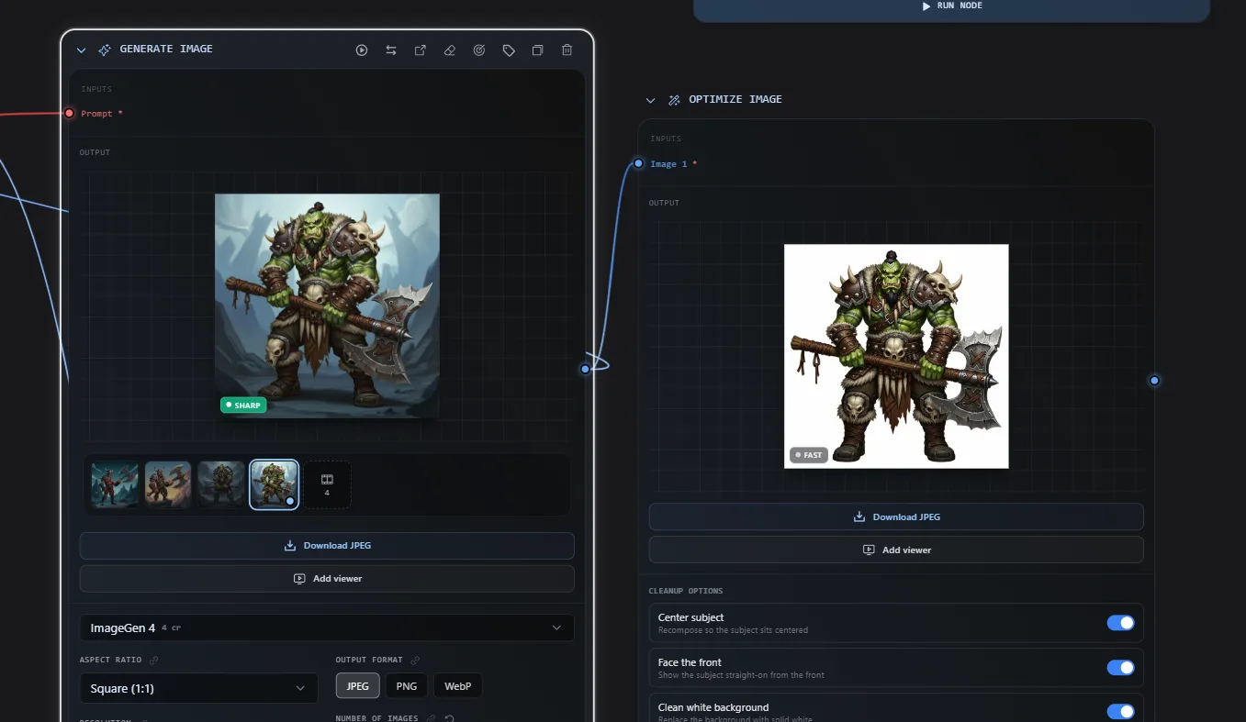The width and height of the screenshot is (1246, 722).
Task: Click Download JPEG in Optimize Image node
Action: [x=896, y=517]
